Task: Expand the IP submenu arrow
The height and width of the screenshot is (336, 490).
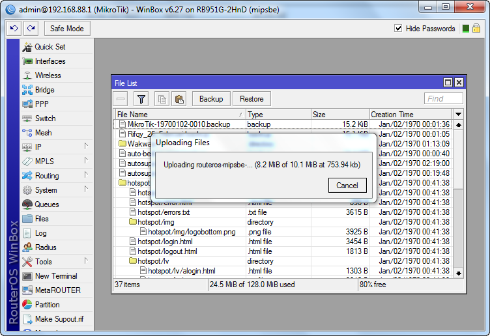Action: click(x=86, y=146)
